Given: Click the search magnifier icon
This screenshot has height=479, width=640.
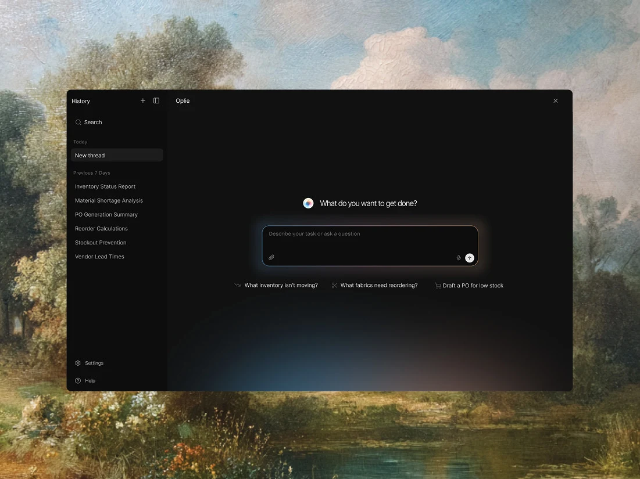Looking at the screenshot, I should coord(78,123).
